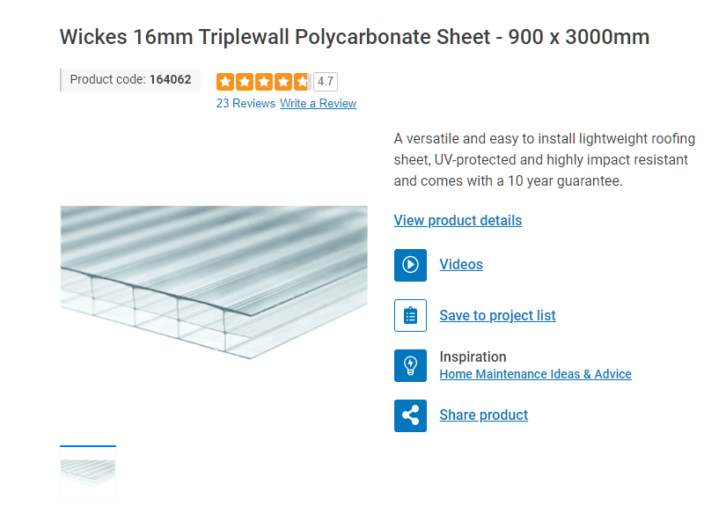The image size is (726, 521).
Task: Open the Write a Review link
Action: 319,103
